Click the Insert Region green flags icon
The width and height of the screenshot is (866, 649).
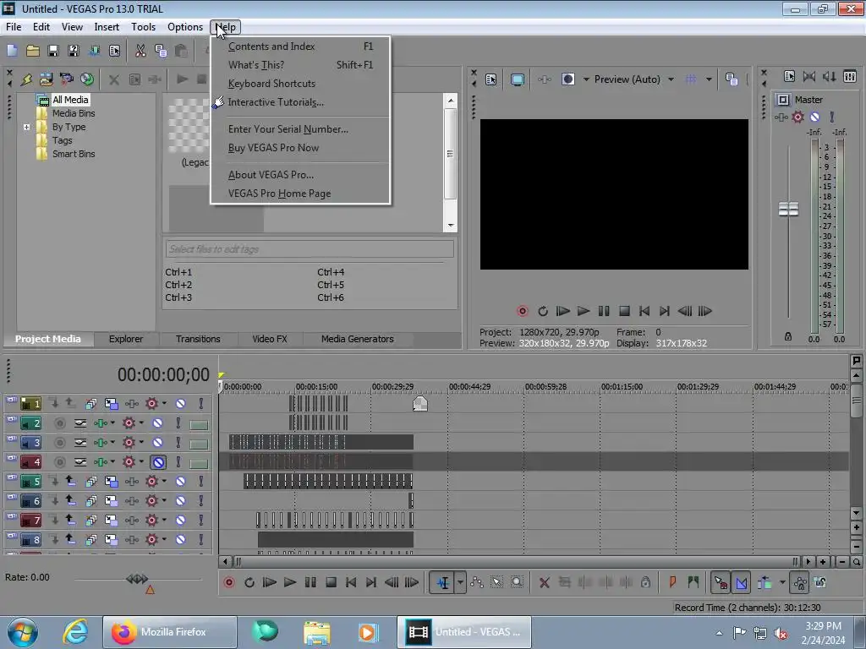point(693,582)
